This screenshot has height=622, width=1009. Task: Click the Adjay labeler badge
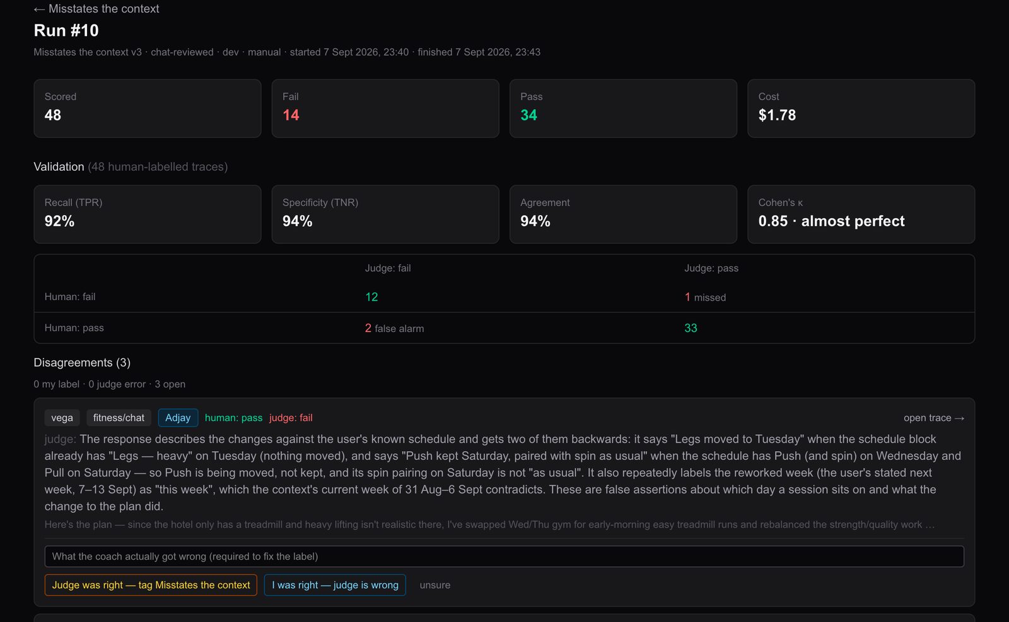(x=178, y=418)
